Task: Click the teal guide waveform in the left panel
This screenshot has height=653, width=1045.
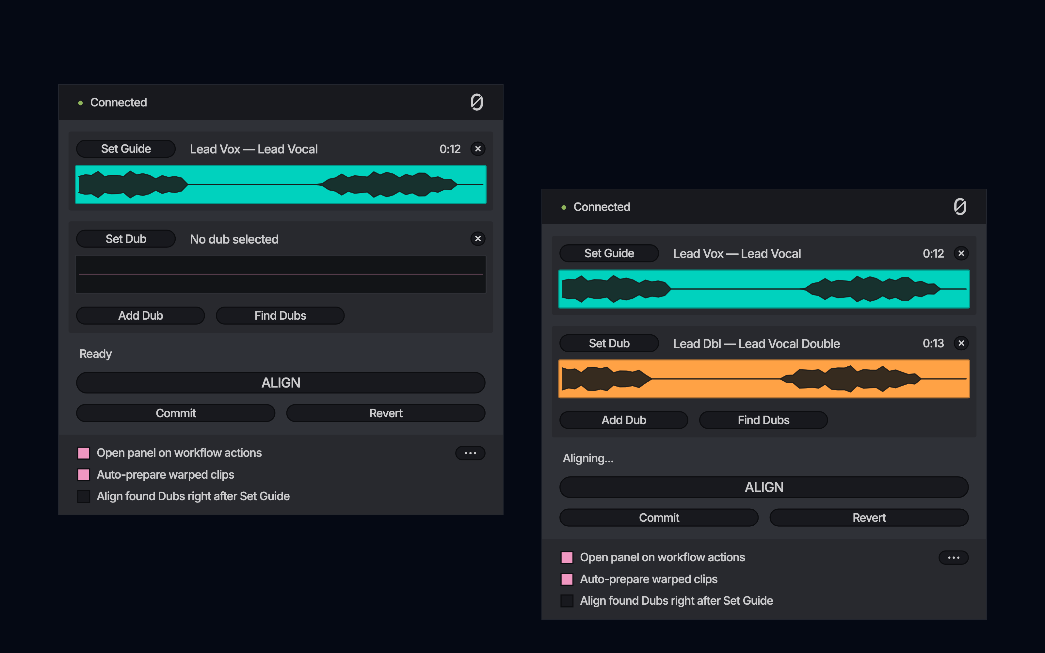Action: pos(281,184)
